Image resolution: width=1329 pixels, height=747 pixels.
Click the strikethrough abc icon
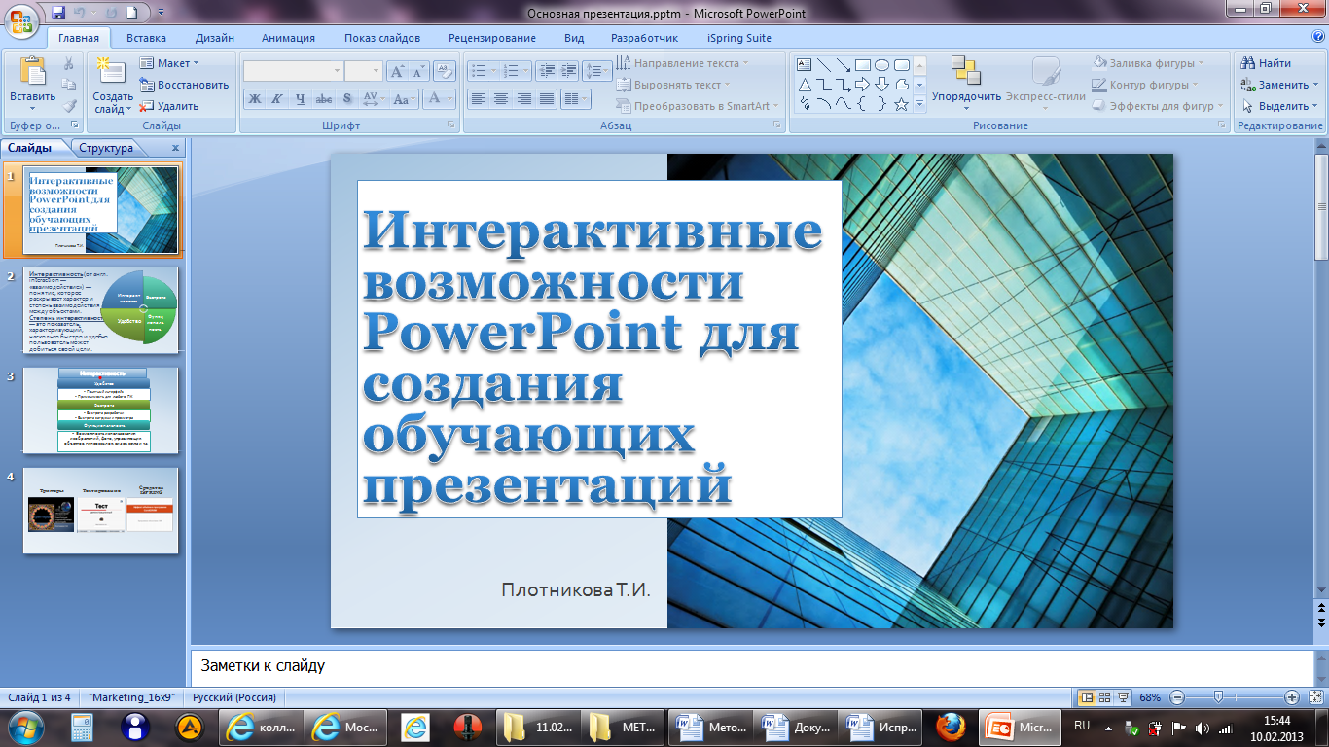pos(324,98)
